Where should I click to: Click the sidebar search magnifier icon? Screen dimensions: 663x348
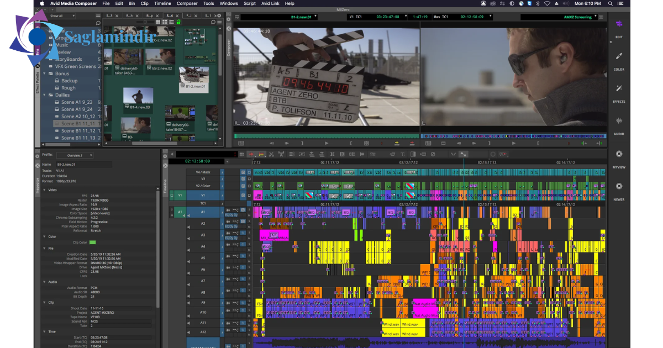pos(98,23)
